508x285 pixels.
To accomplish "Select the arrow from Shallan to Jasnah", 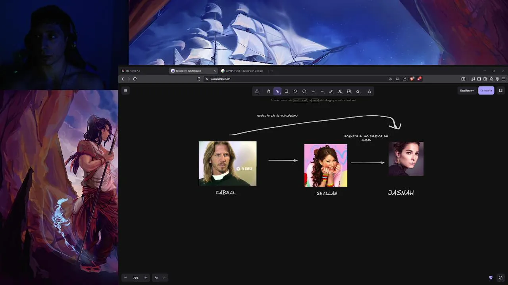I will (x=368, y=163).
